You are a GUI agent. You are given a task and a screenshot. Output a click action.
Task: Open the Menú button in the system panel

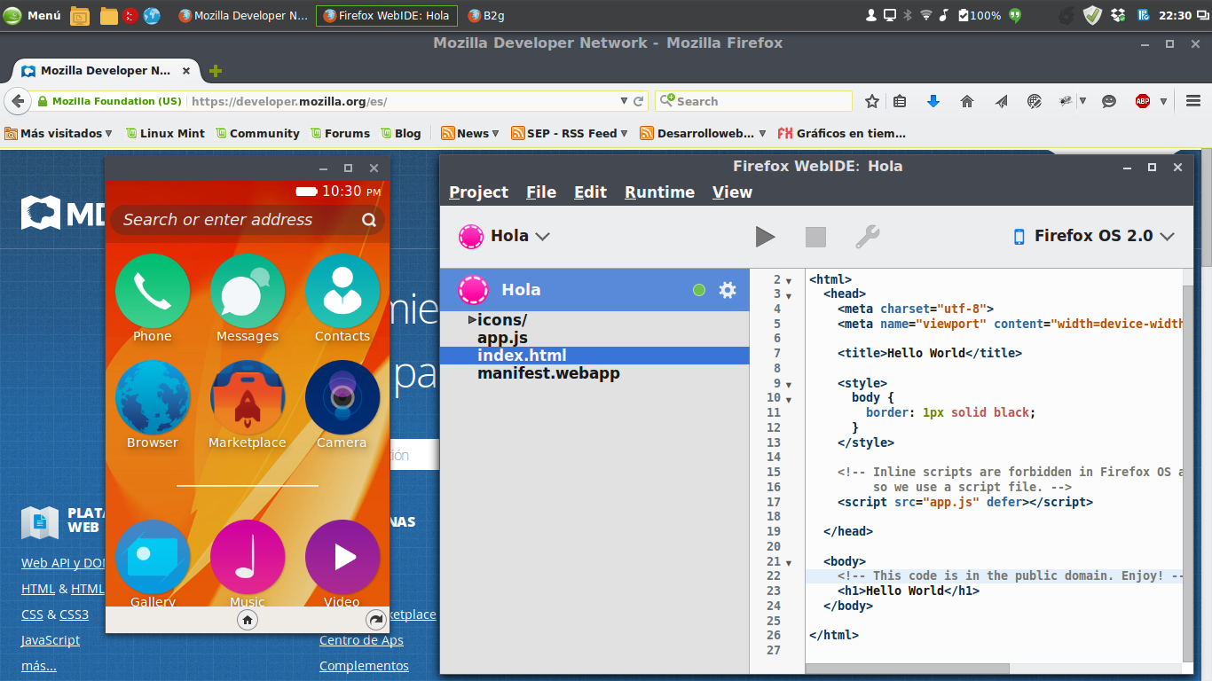tap(32, 15)
